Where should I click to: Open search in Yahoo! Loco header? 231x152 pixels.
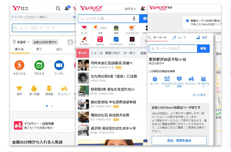[x=58, y=8]
